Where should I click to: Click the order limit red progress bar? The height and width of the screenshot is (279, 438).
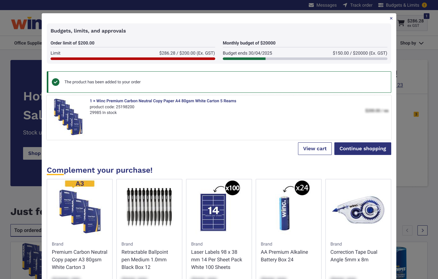point(133,59)
